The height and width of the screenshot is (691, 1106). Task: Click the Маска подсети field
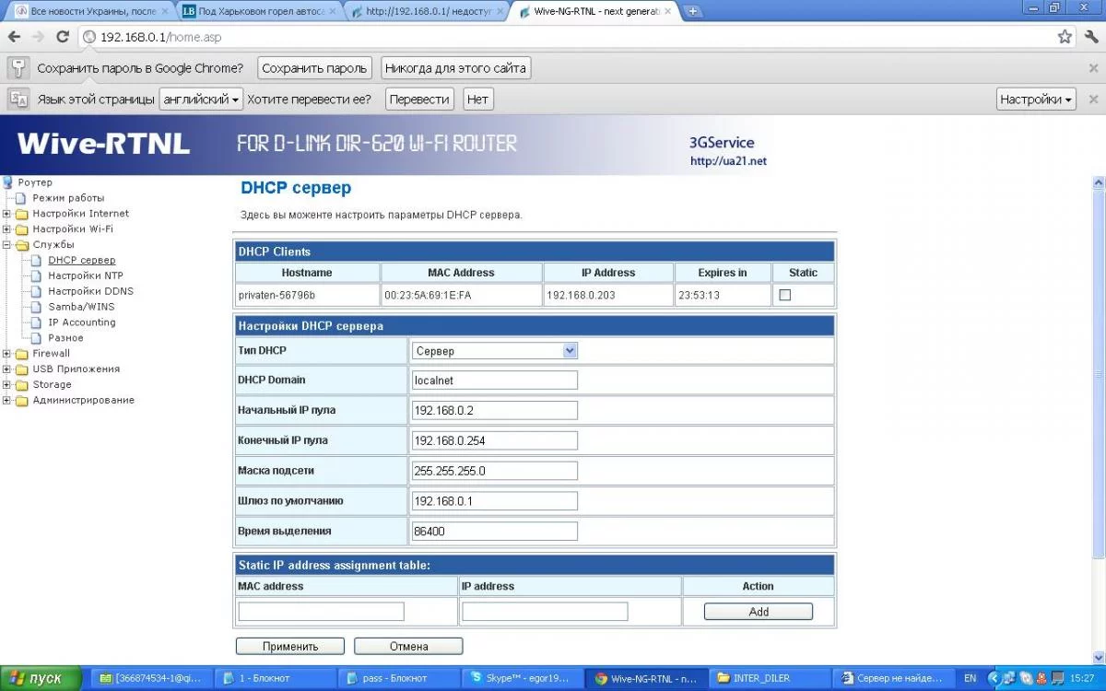pyautogui.click(x=494, y=471)
